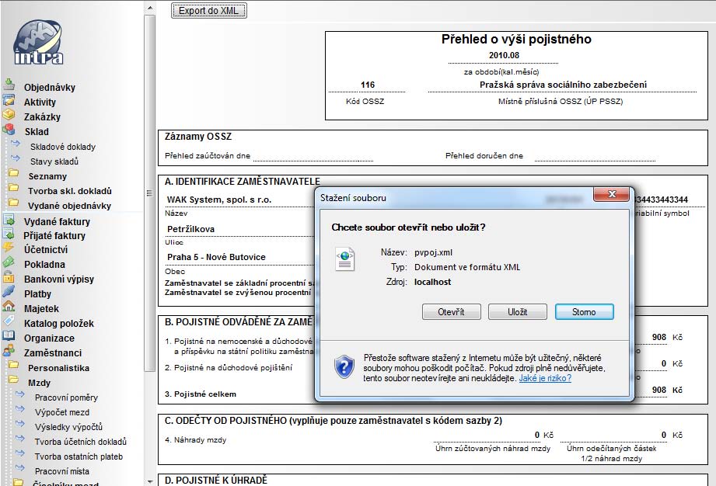The width and height of the screenshot is (716, 486).
Task: Select Skladové doklady in the sidebar menu
Action: [56, 146]
